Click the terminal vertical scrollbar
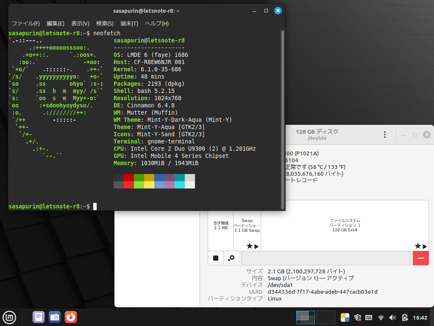The height and width of the screenshot is (326, 434). (283, 120)
